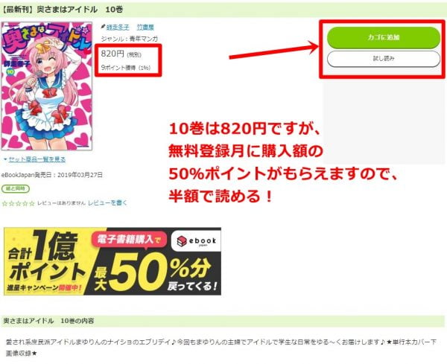Click the ebook japan logo on banner

196,241
